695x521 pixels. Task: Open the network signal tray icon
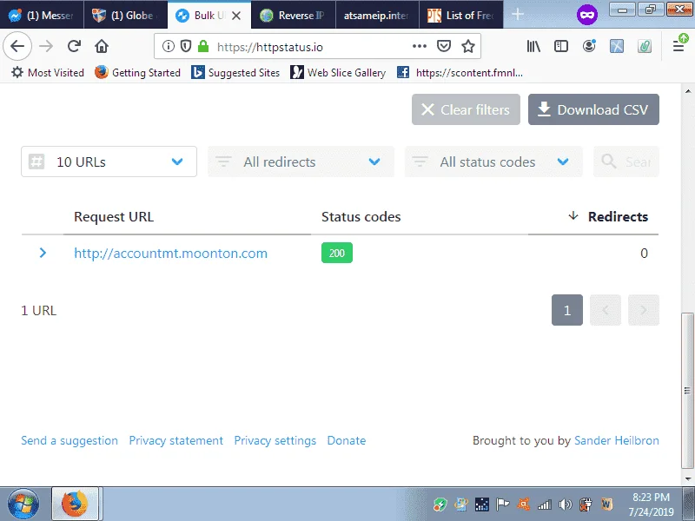[545, 505]
